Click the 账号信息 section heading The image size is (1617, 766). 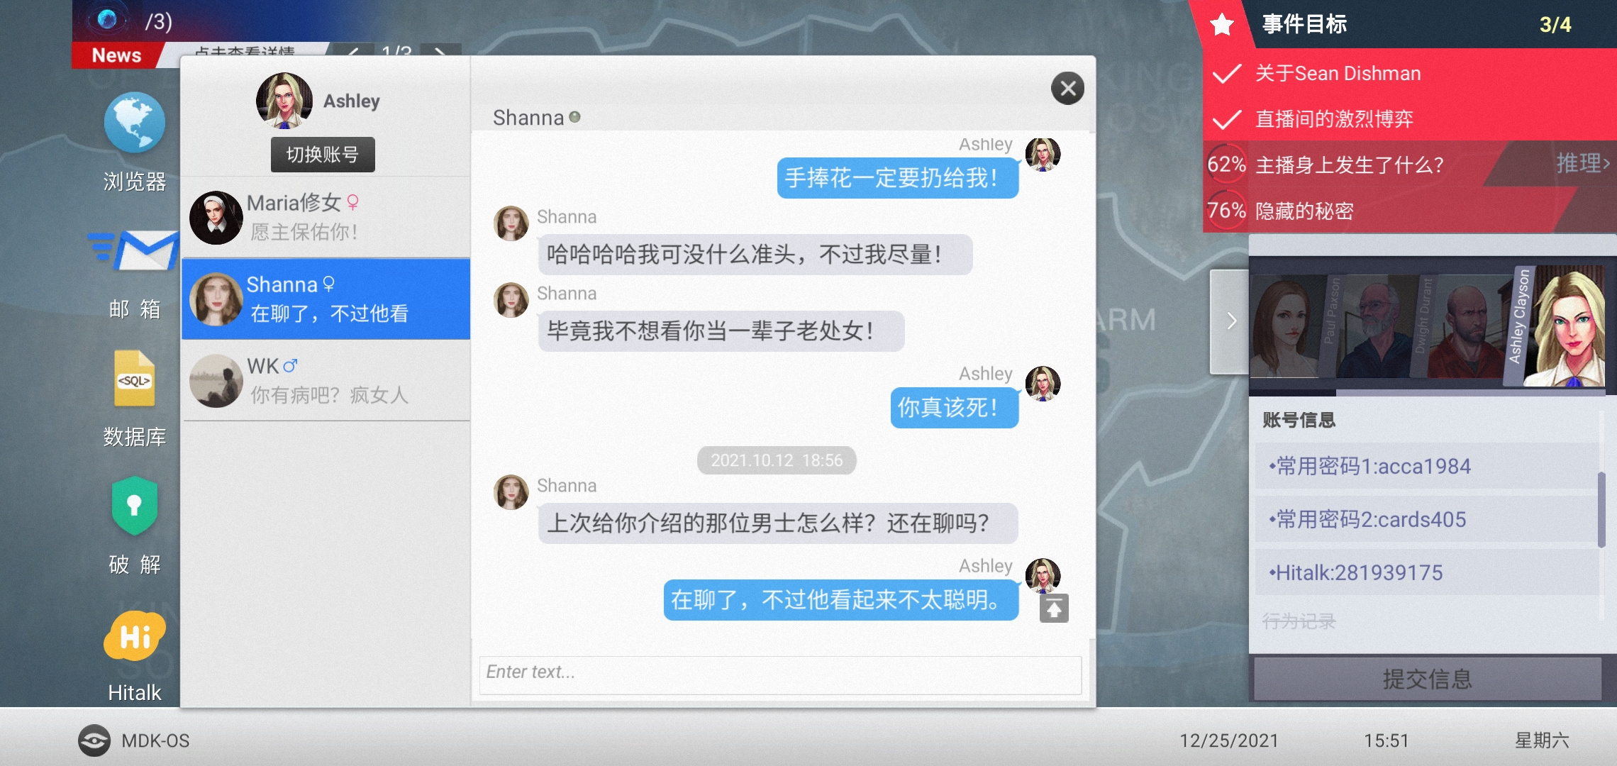1299,420
